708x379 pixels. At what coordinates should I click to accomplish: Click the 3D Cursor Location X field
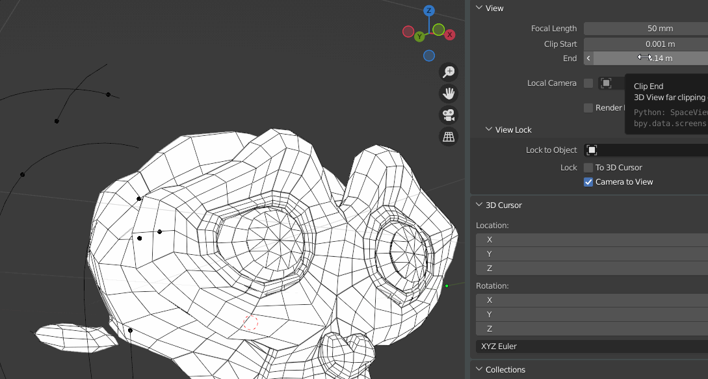pos(592,240)
